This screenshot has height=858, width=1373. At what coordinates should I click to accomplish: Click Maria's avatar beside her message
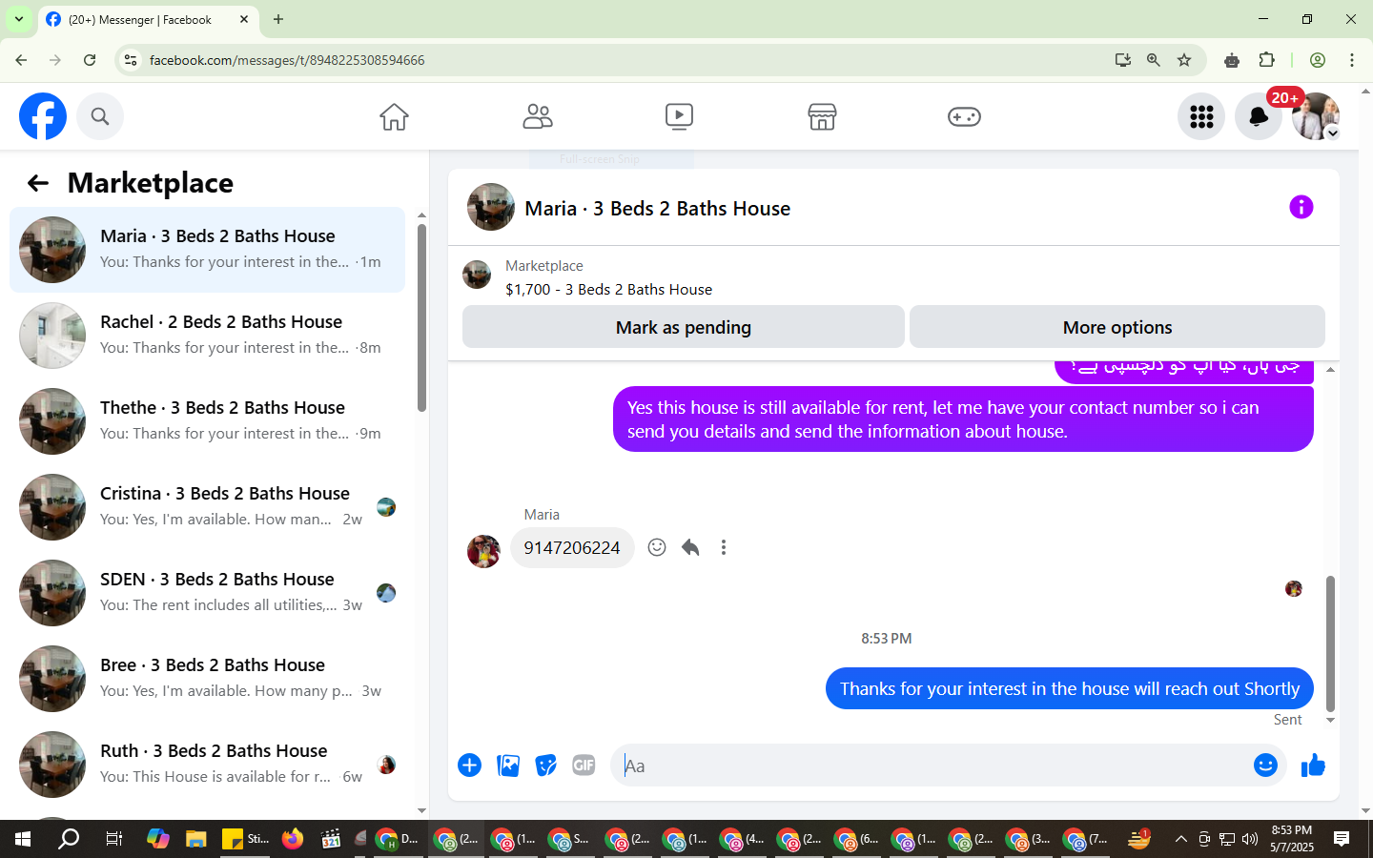click(483, 551)
